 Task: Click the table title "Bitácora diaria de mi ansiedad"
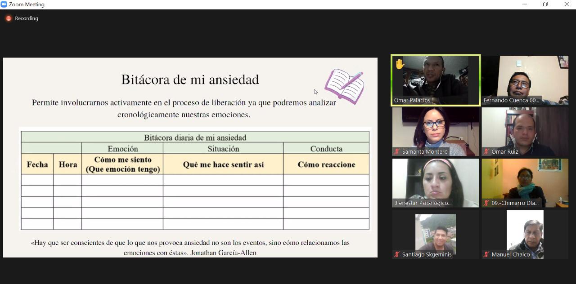[195, 138]
